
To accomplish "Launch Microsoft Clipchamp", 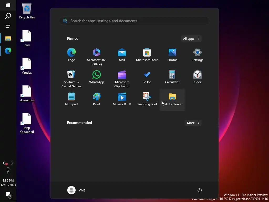I will 122,79.
